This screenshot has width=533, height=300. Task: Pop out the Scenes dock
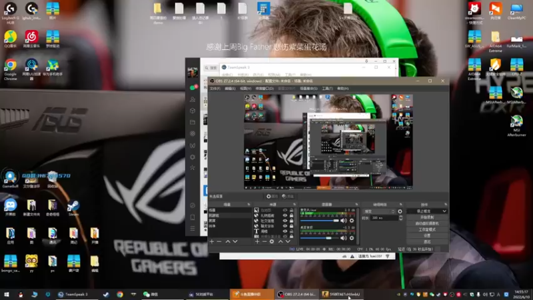click(249, 205)
